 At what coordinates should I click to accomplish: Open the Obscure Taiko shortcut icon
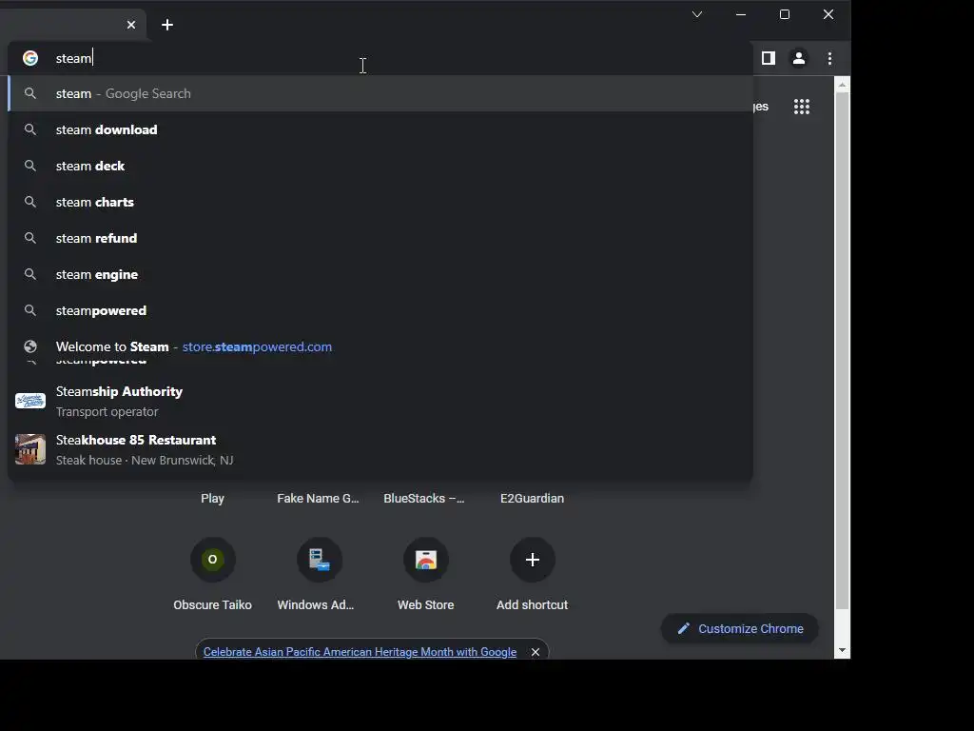pyautogui.click(x=212, y=560)
